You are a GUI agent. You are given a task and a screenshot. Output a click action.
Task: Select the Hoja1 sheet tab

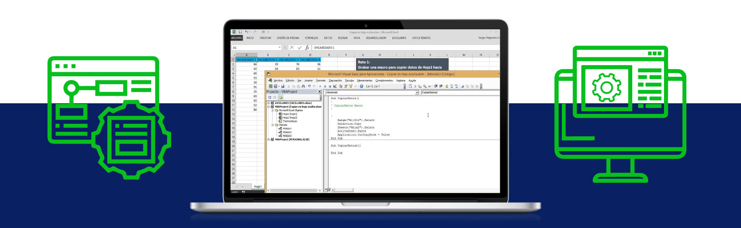(x=258, y=187)
